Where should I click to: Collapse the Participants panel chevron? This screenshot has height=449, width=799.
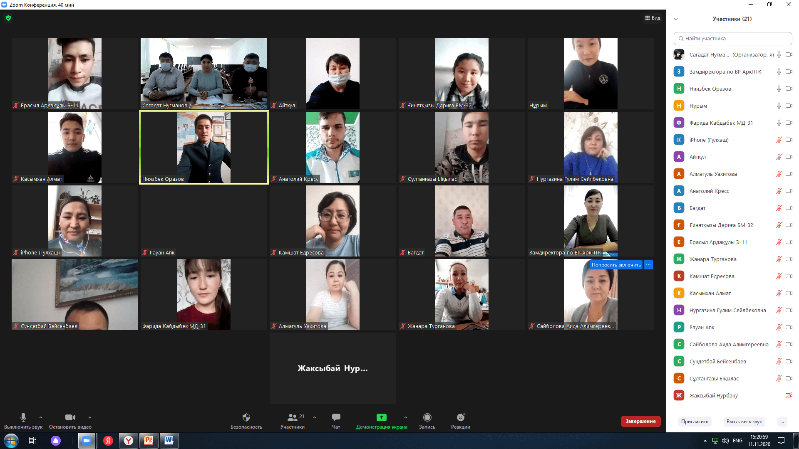tap(676, 19)
